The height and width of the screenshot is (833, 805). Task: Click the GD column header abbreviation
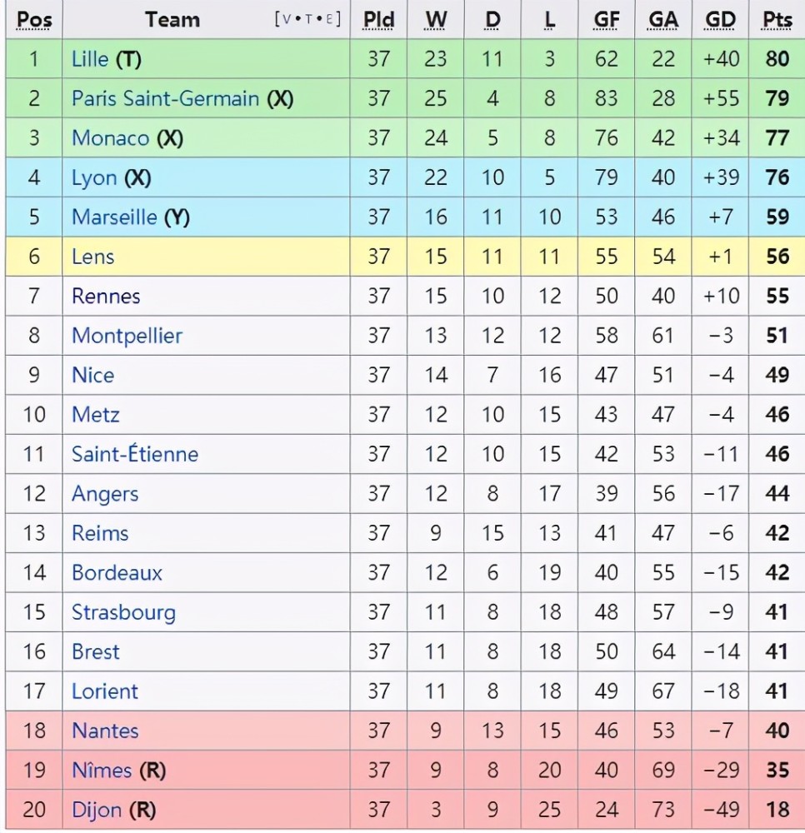(x=720, y=20)
